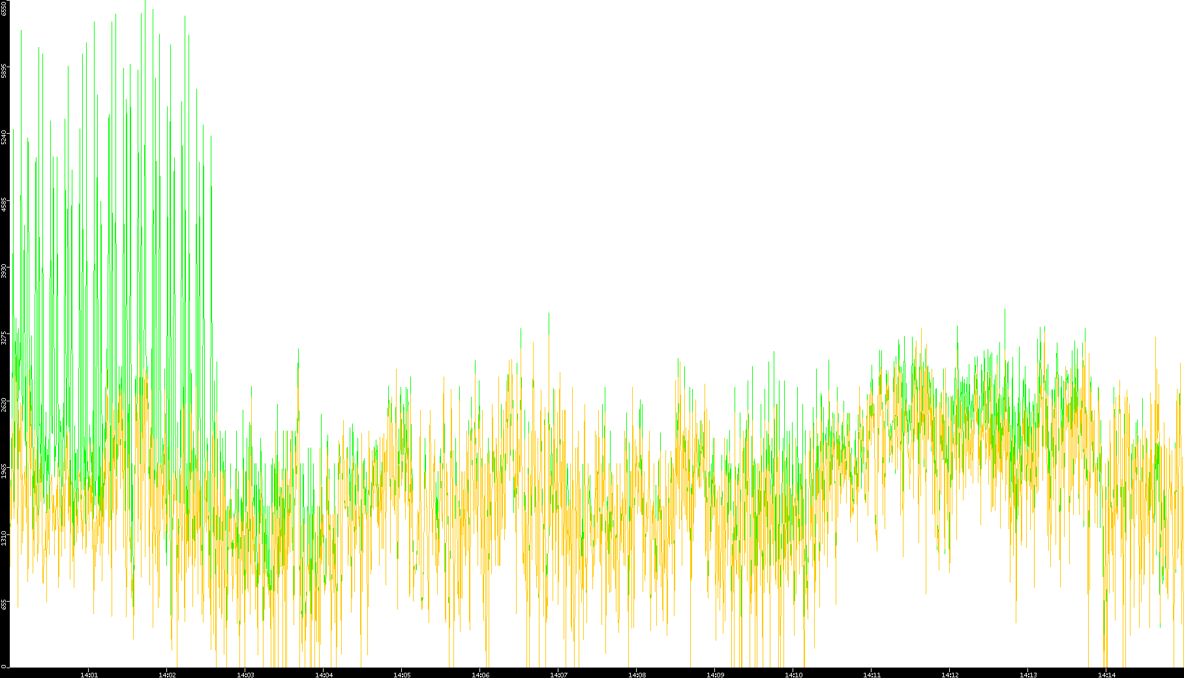Pick the 1310 vertical axis label
Viewport: 1184px width, 678px height.
point(4,538)
